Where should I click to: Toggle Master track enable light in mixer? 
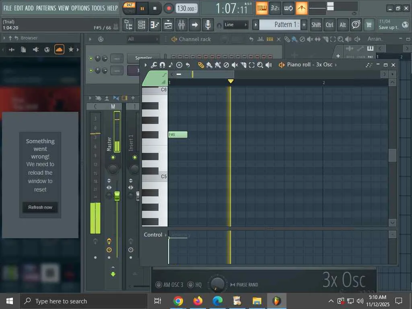(x=113, y=157)
